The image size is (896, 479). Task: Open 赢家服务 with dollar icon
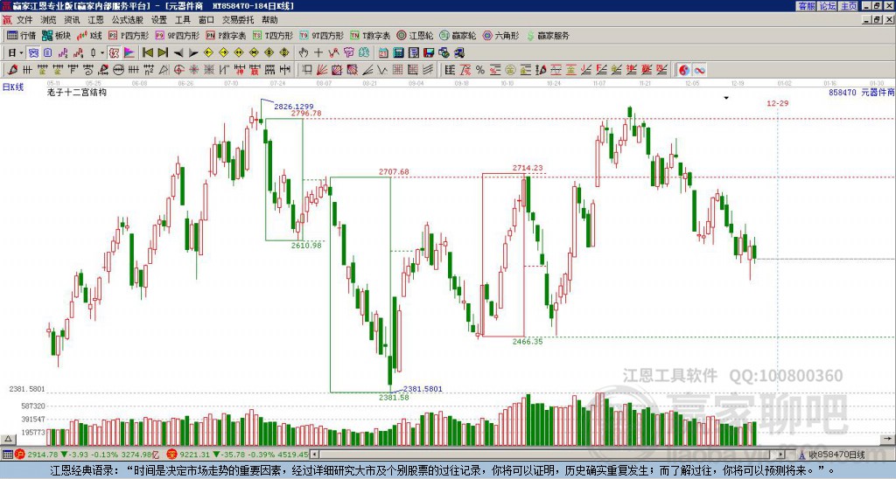pyautogui.click(x=548, y=35)
